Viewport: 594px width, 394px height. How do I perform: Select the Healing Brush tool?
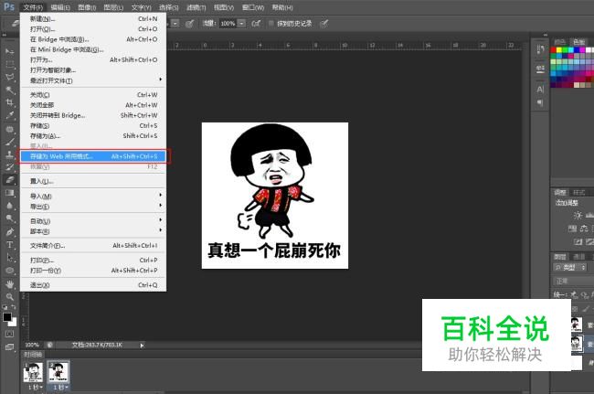9,129
